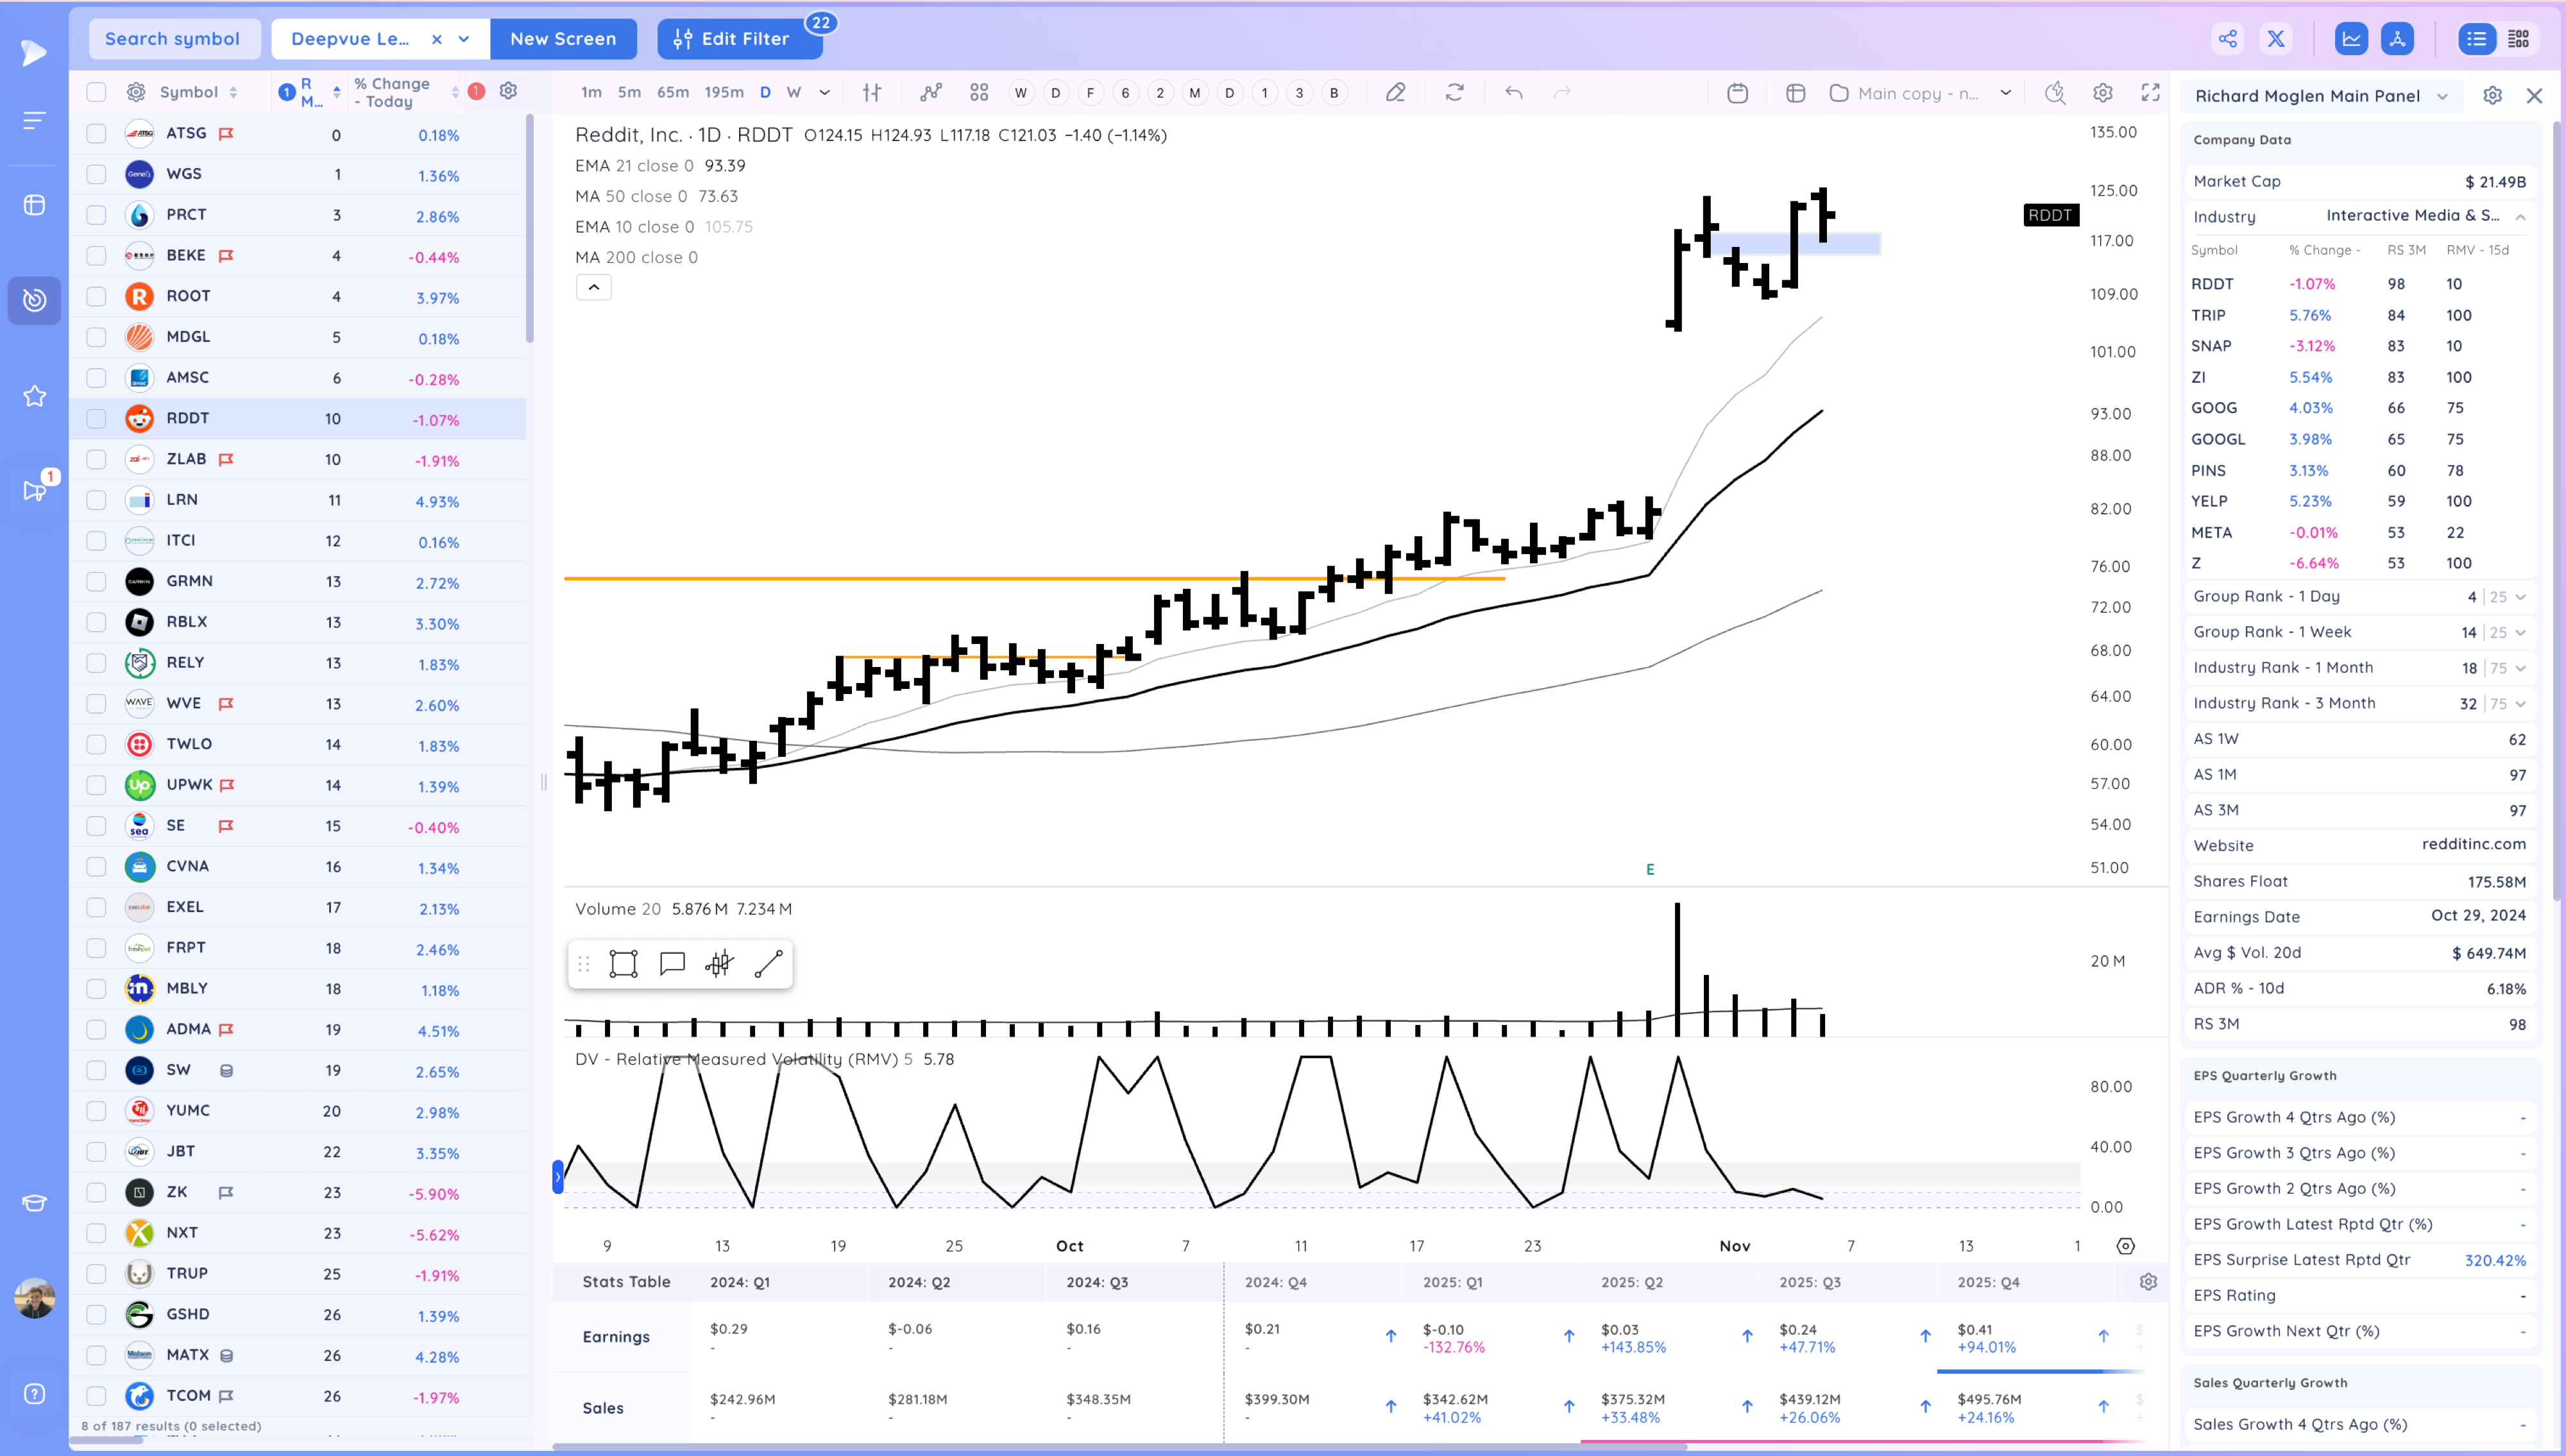Open the watchlist star sidebar icon

click(35, 396)
